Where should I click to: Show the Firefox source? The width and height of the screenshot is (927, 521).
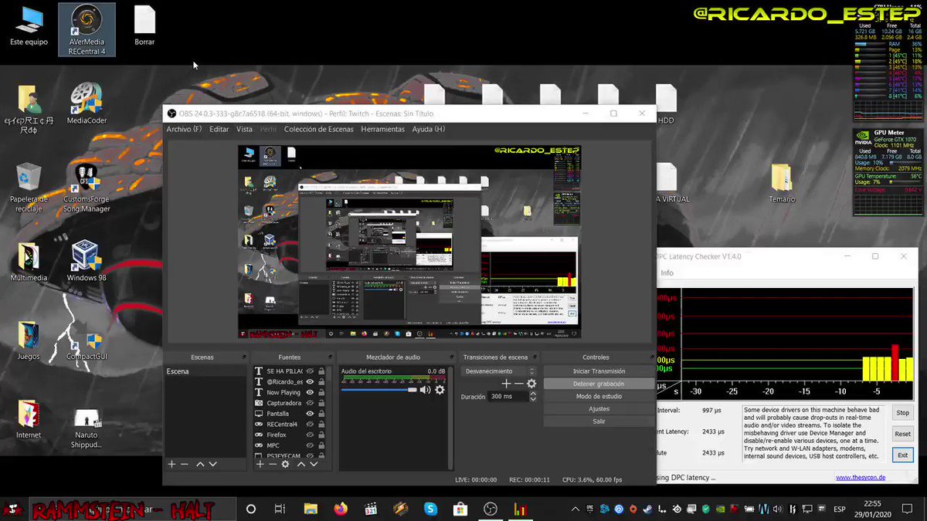coord(310,435)
